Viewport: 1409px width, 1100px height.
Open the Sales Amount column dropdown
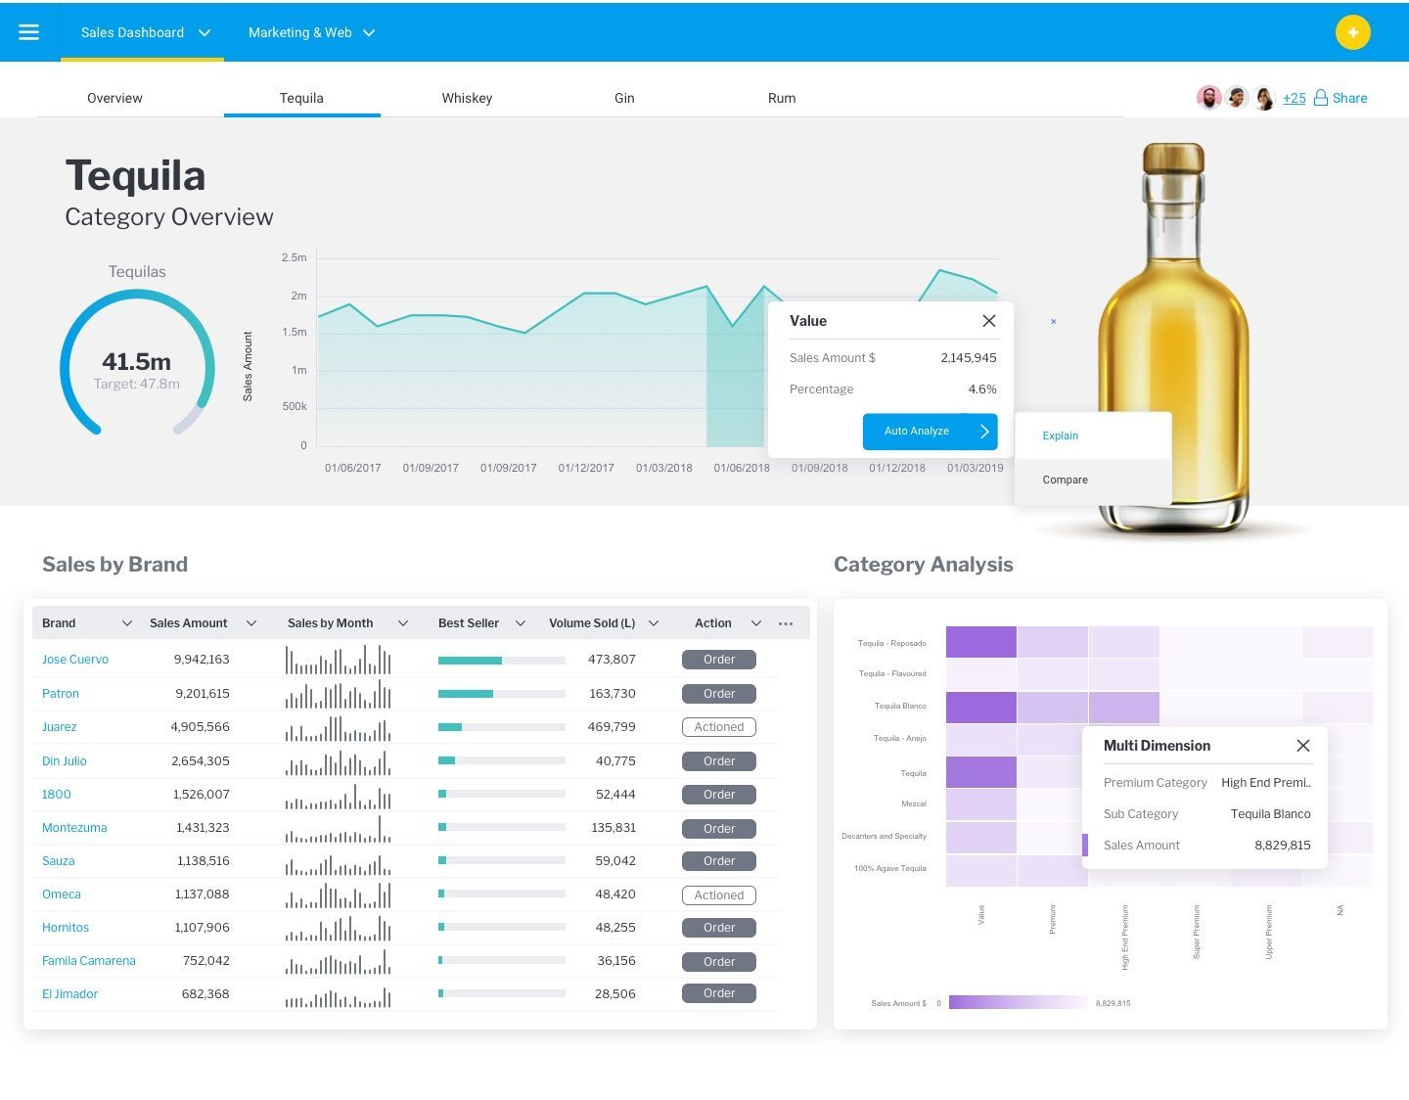coord(251,623)
